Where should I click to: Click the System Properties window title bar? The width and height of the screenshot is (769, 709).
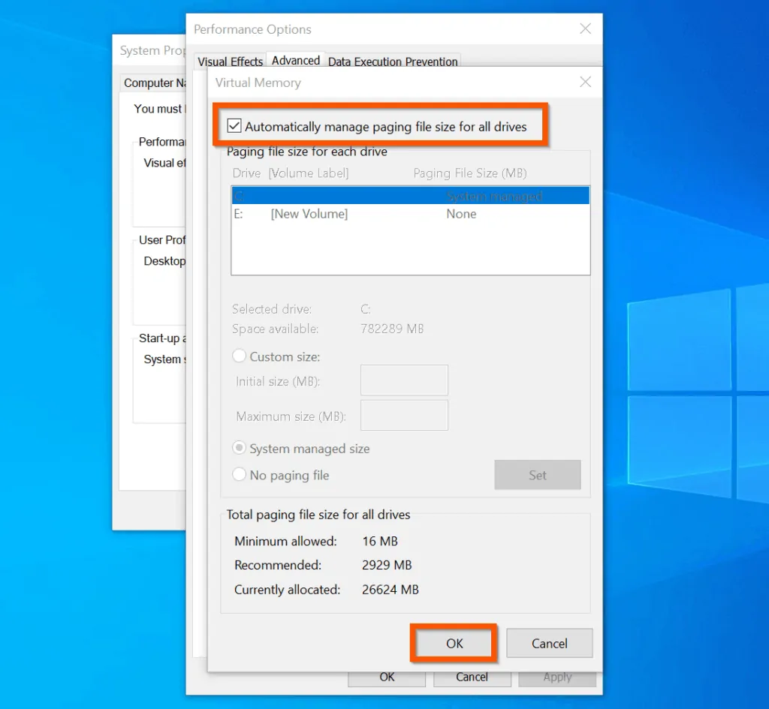pyautogui.click(x=150, y=50)
